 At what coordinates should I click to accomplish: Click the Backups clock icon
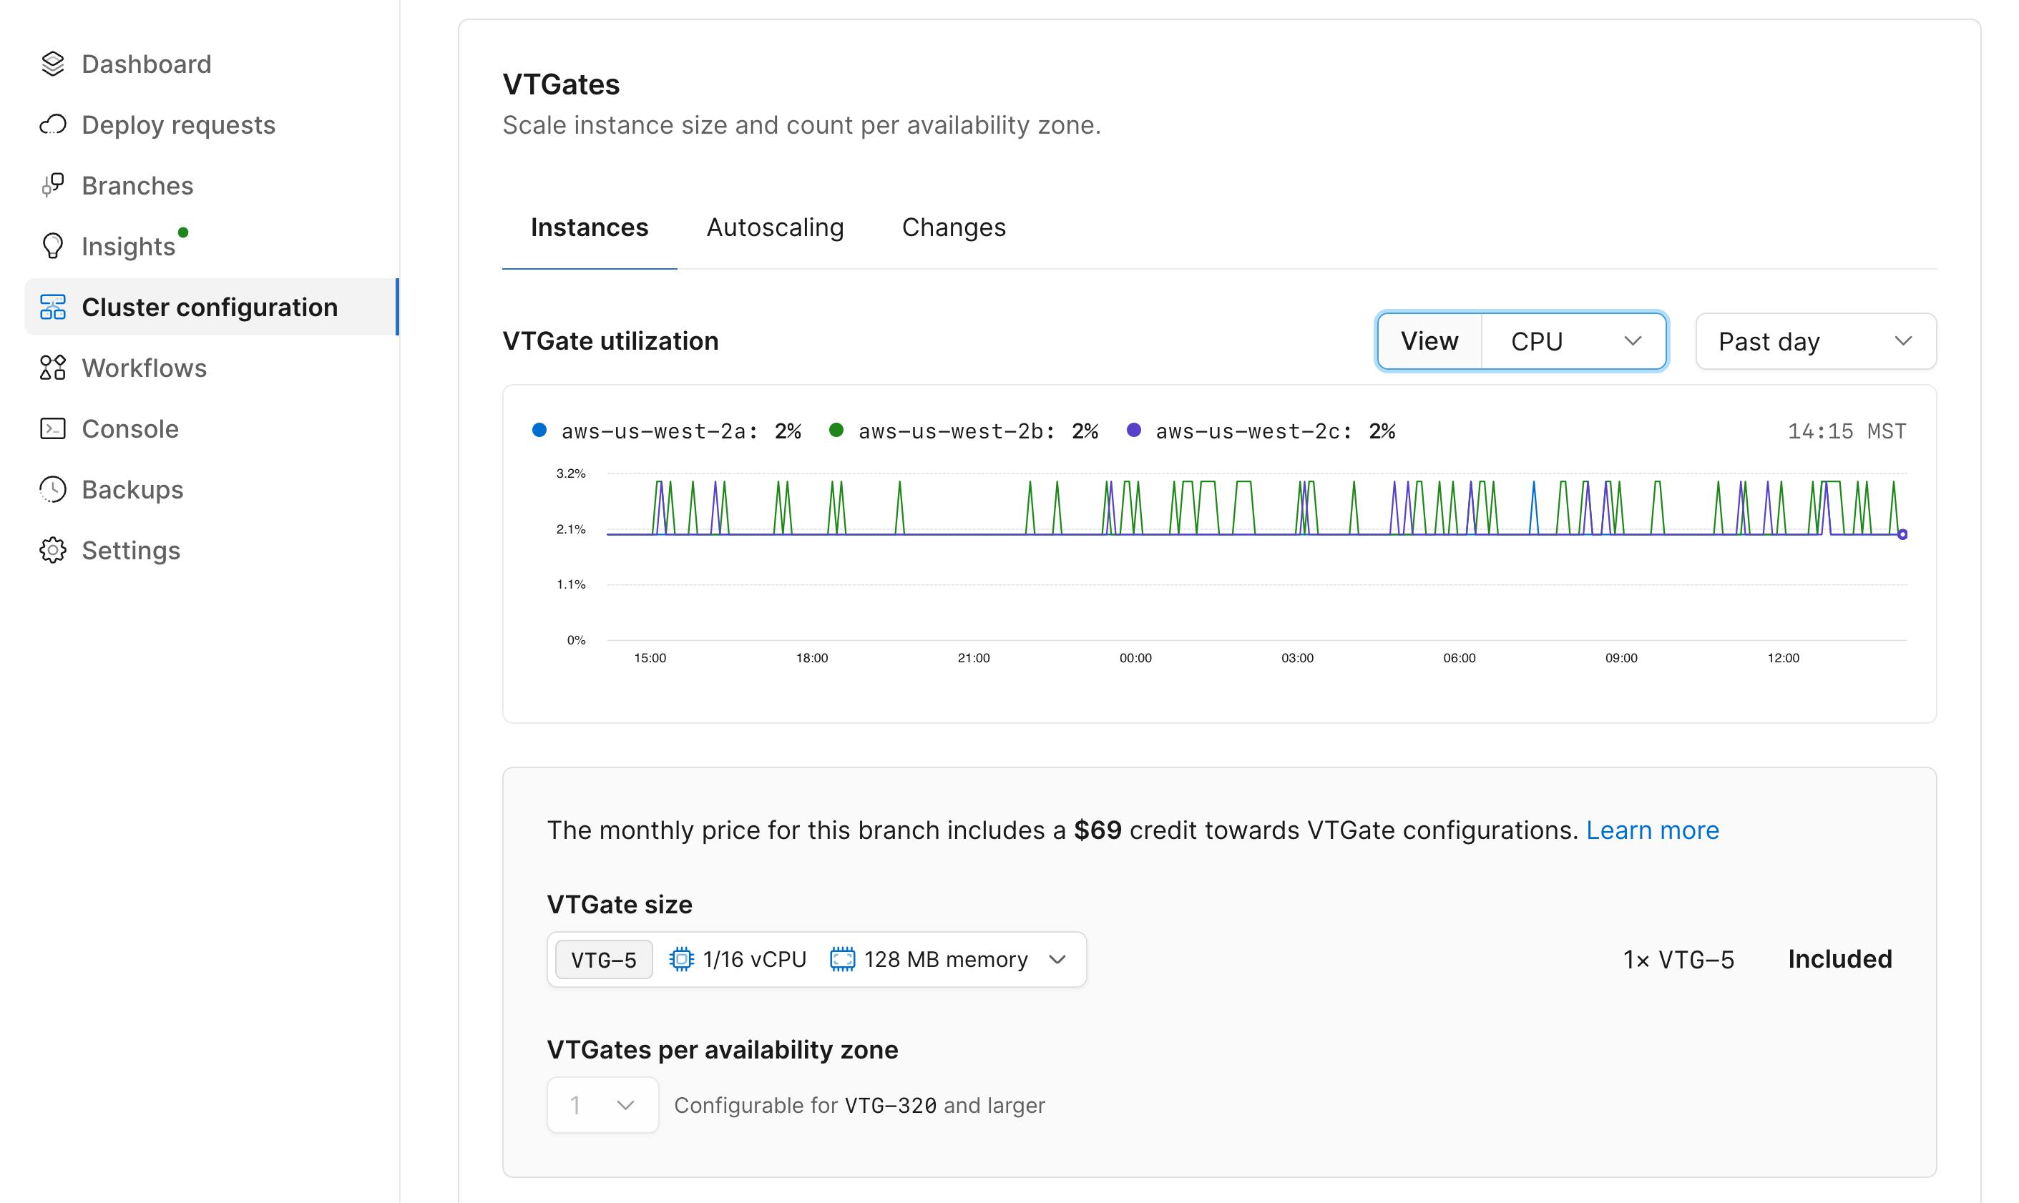click(53, 490)
